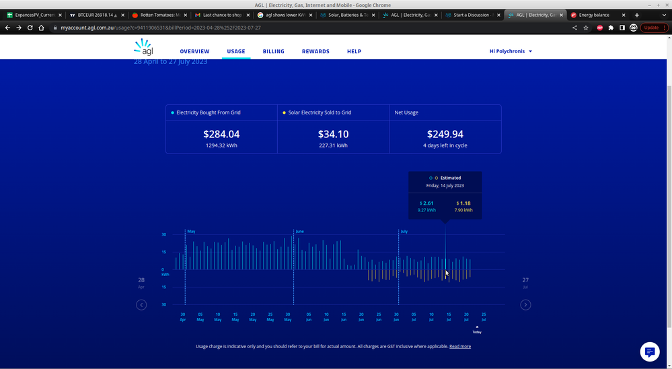Switch to the Overview navigation tab

click(194, 51)
